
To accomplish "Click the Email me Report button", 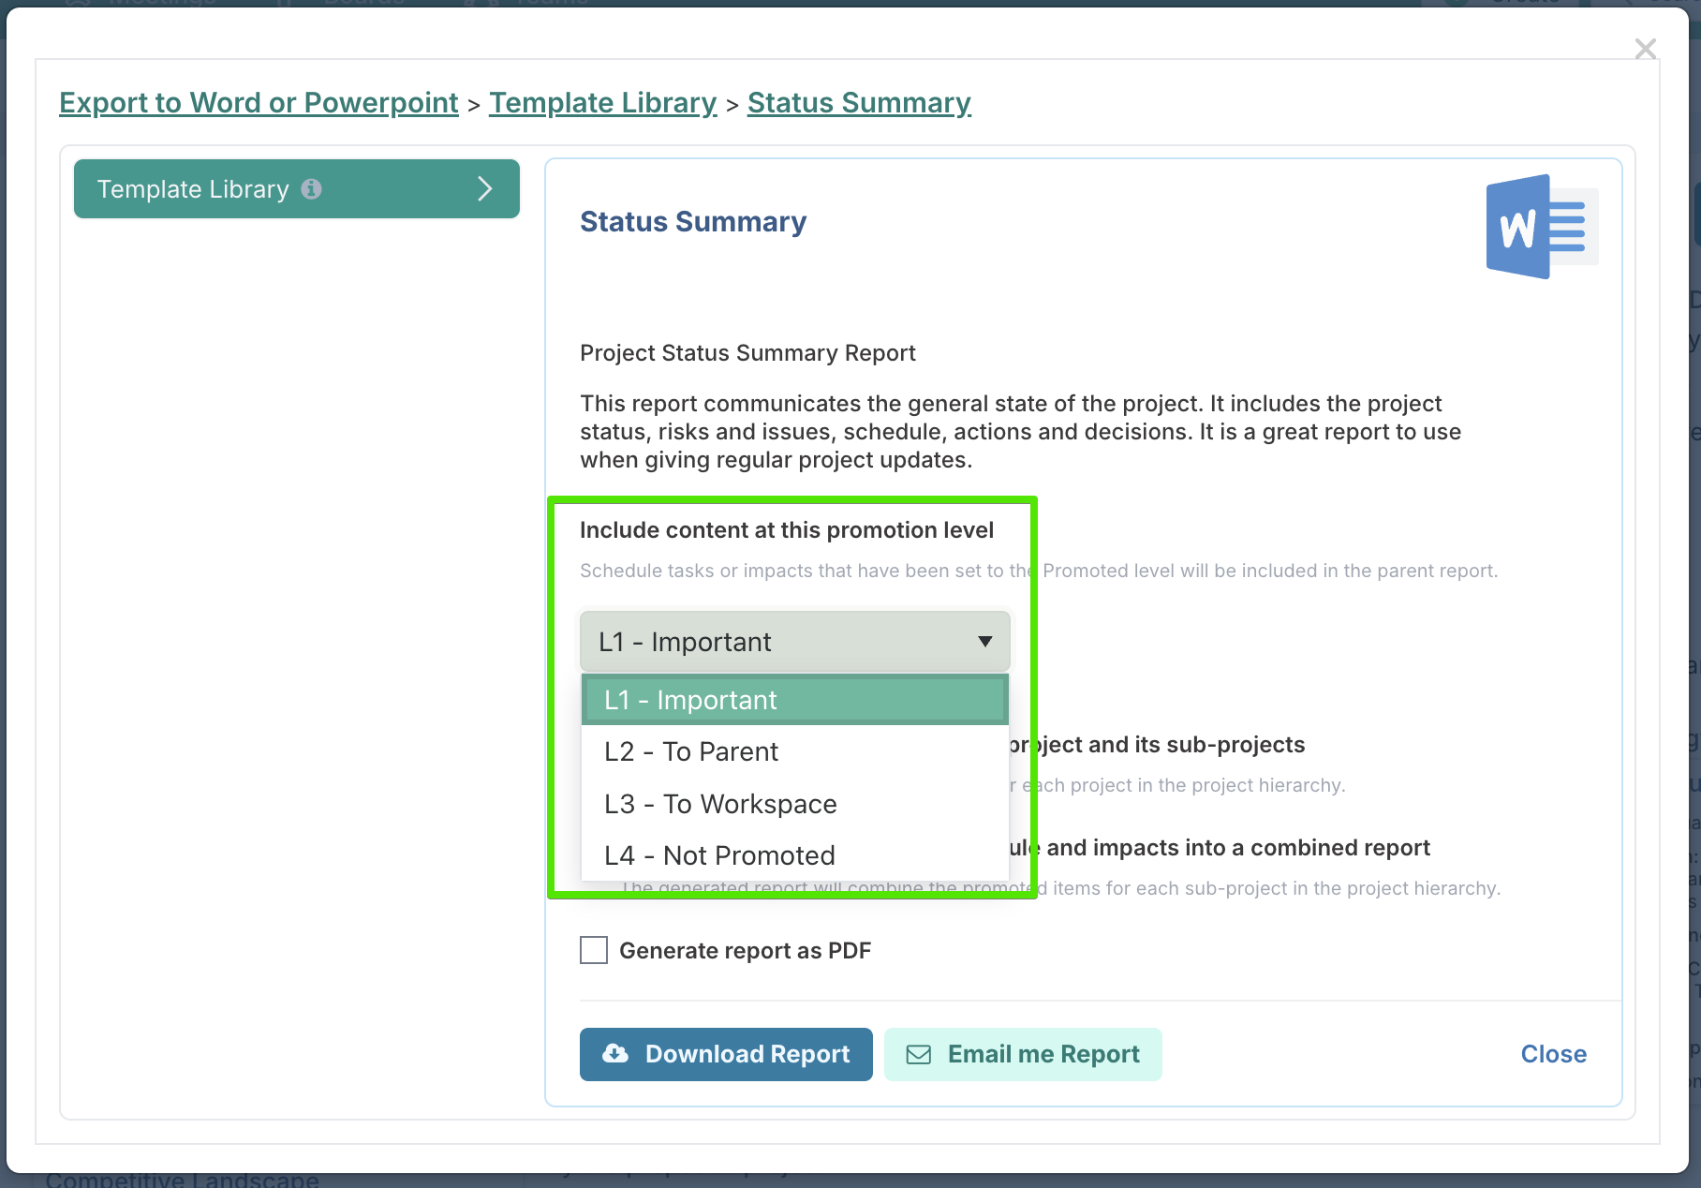I will 1023,1054.
